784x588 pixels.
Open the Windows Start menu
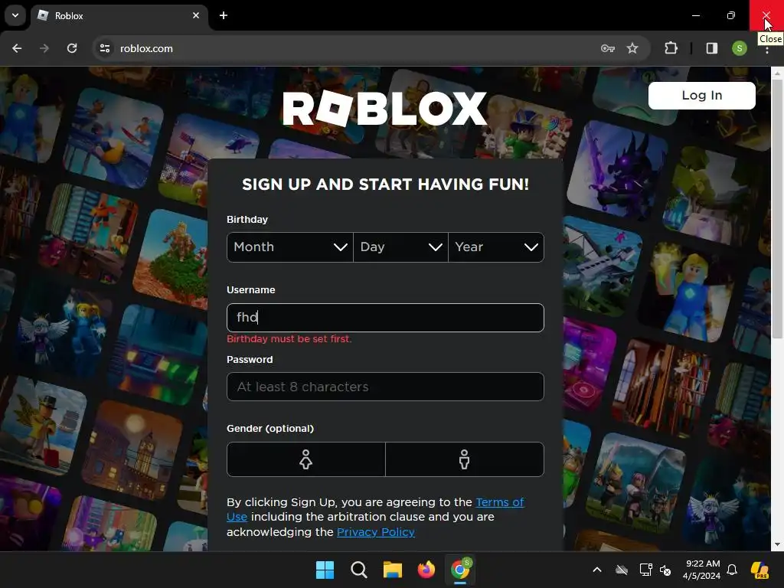(325, 570)
